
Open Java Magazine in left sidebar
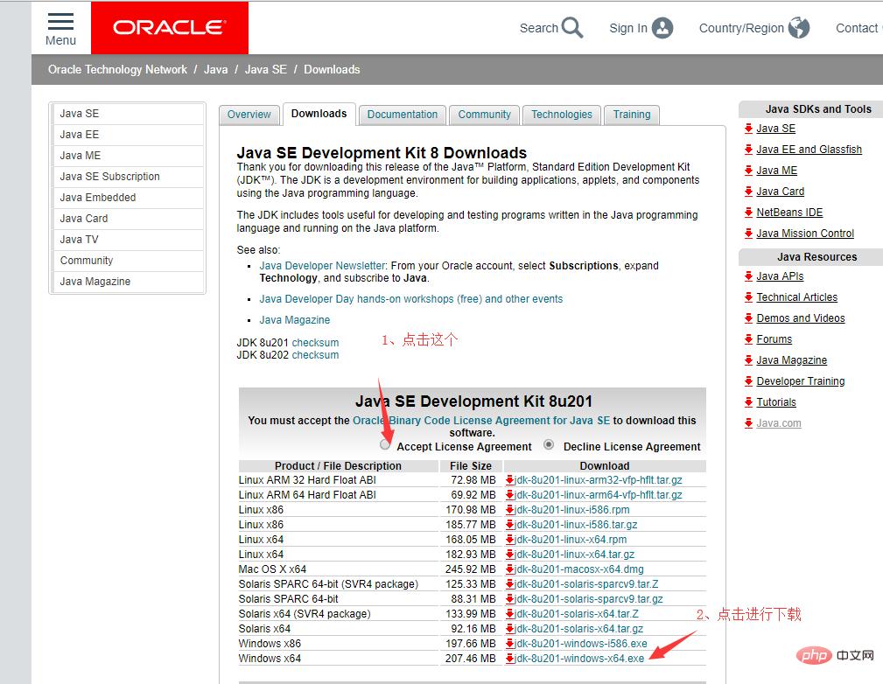click(128, 282)
